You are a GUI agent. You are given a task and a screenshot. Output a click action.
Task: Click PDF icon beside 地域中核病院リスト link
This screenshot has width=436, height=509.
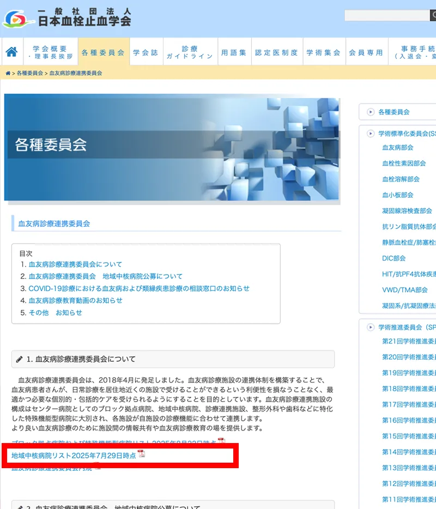point(141,455)
